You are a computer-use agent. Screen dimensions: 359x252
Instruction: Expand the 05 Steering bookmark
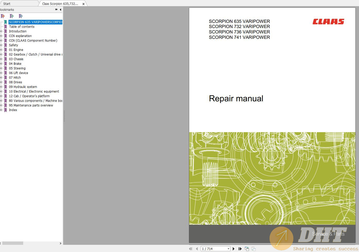[1, 68]
